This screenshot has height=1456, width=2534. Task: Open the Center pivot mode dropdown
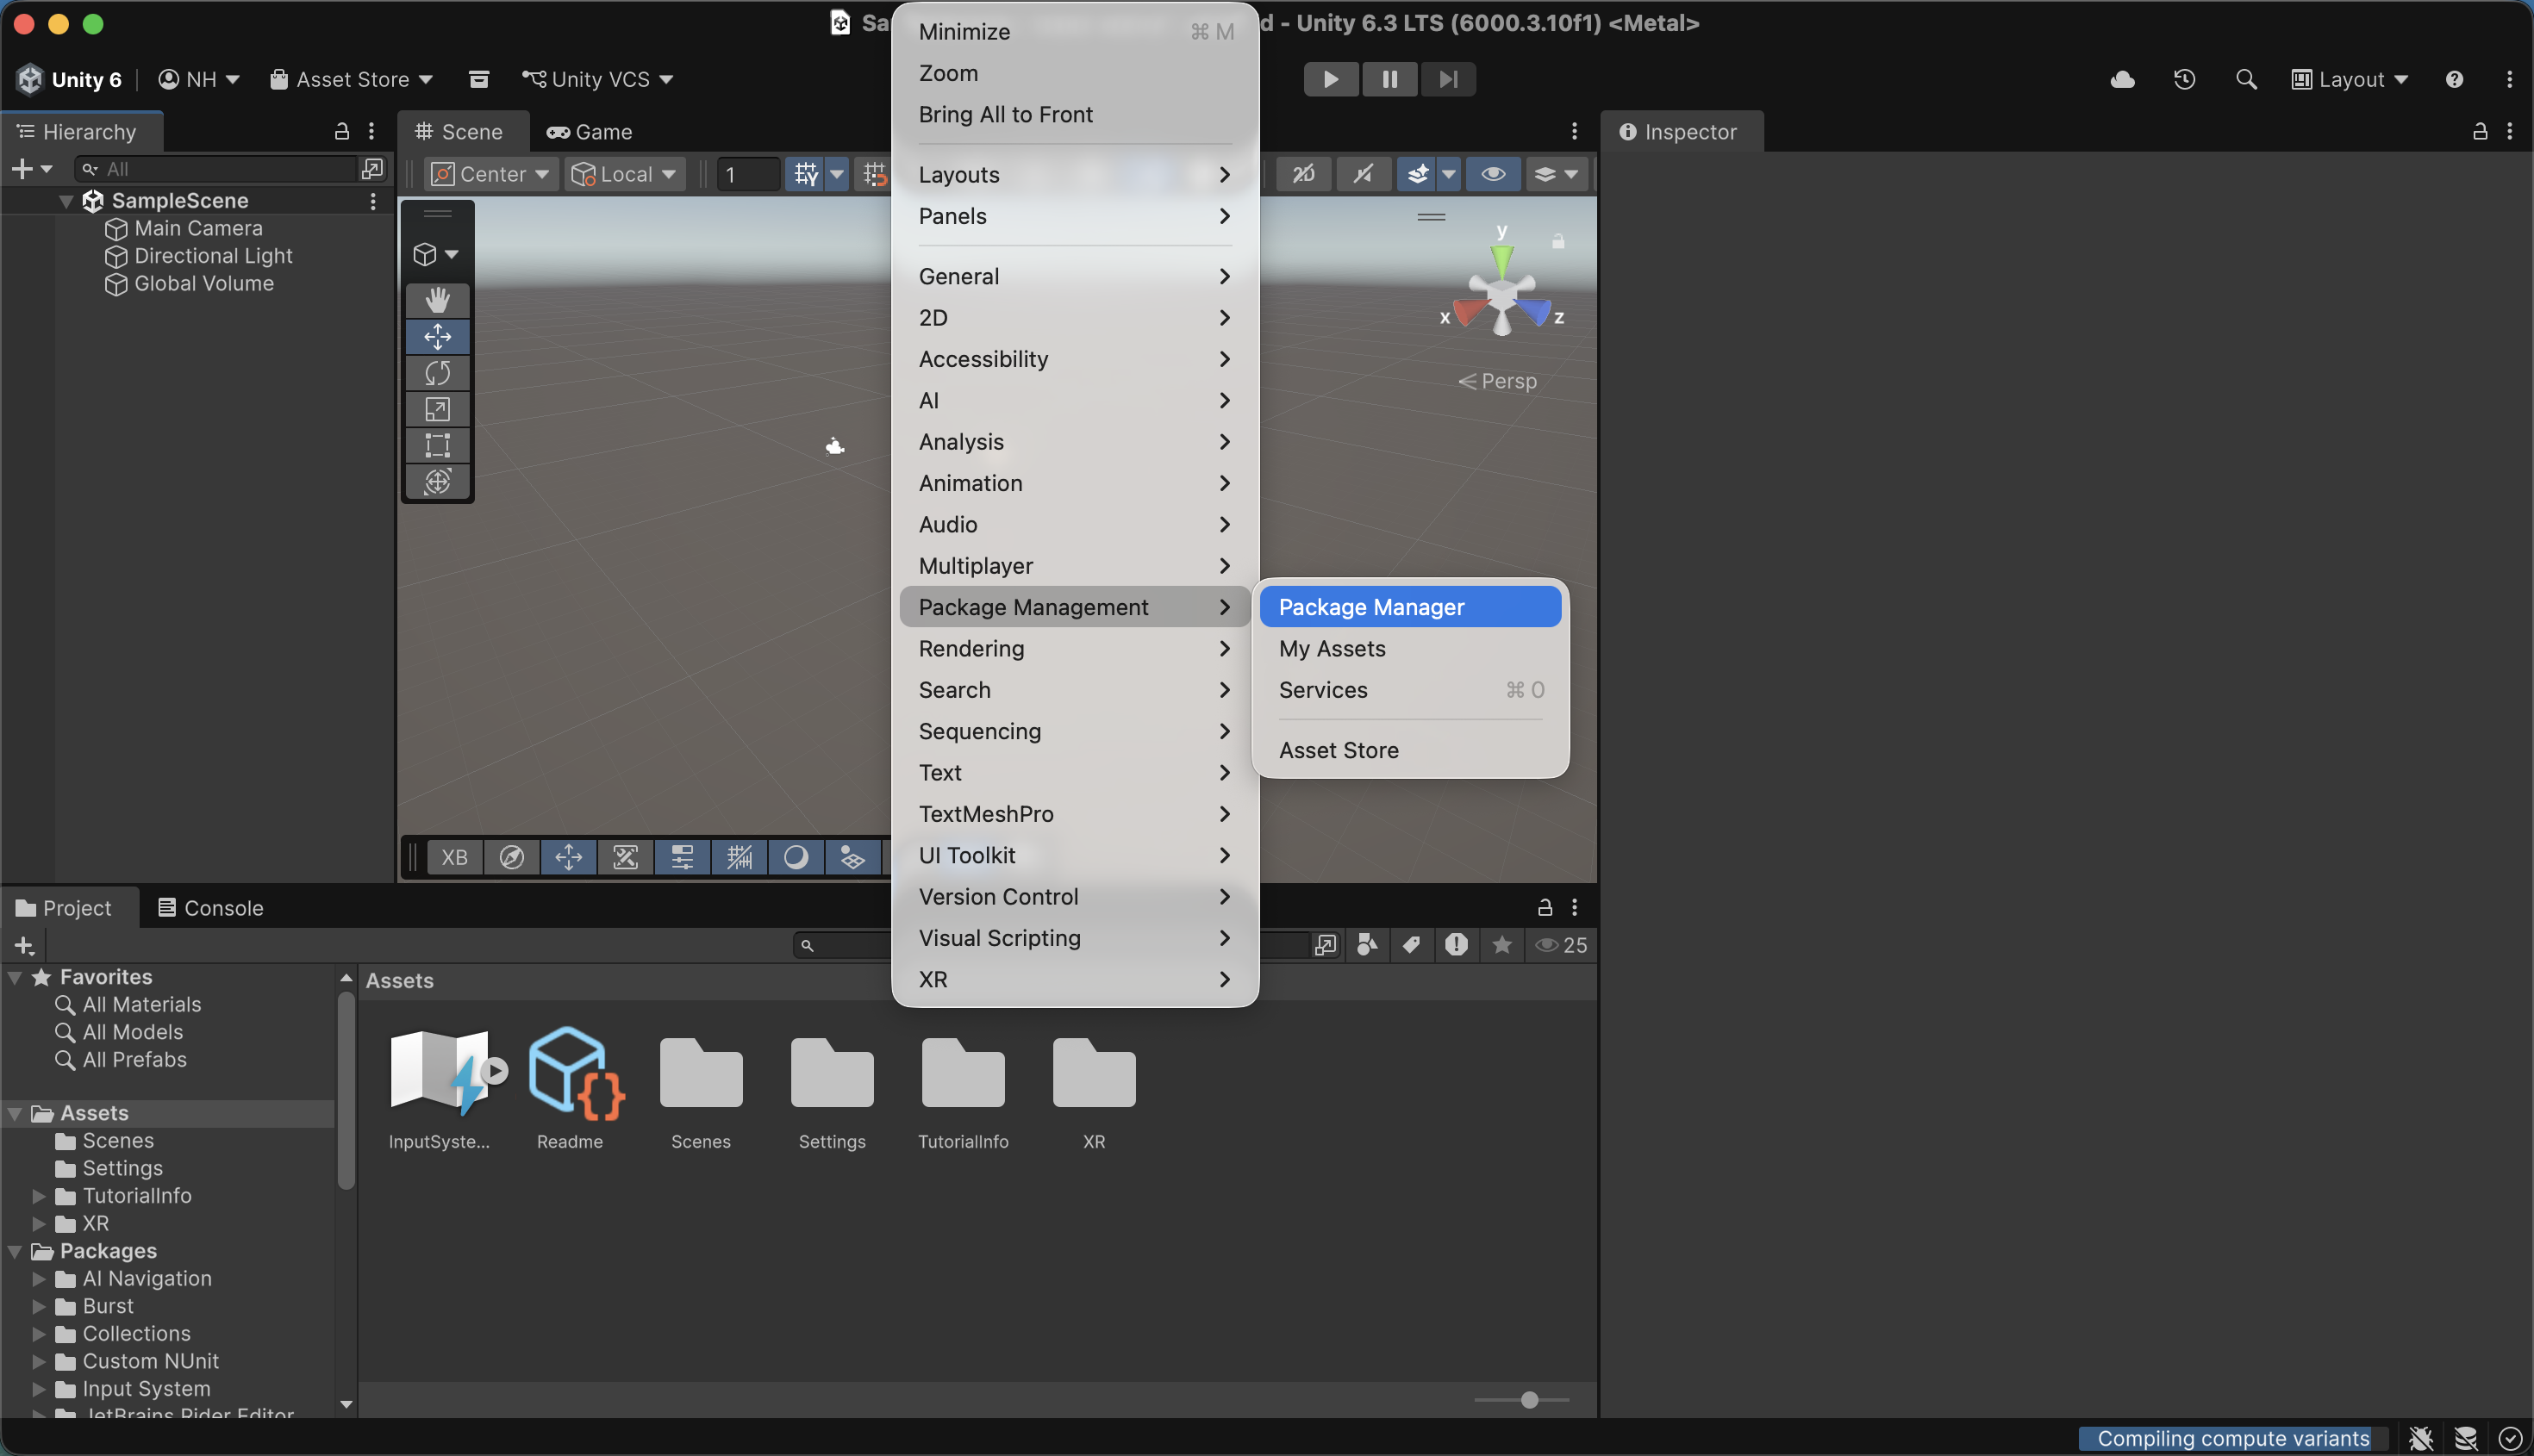[x=490, y=173]
